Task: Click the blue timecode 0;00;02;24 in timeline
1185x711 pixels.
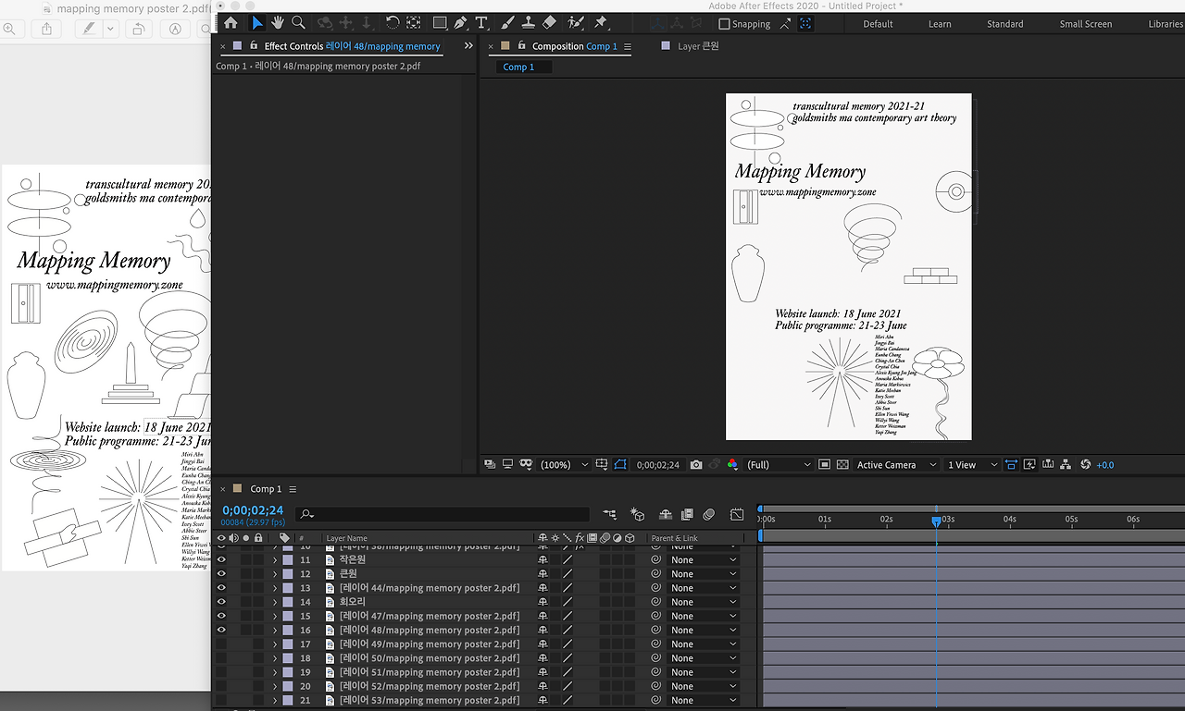Action: point(253,510)
